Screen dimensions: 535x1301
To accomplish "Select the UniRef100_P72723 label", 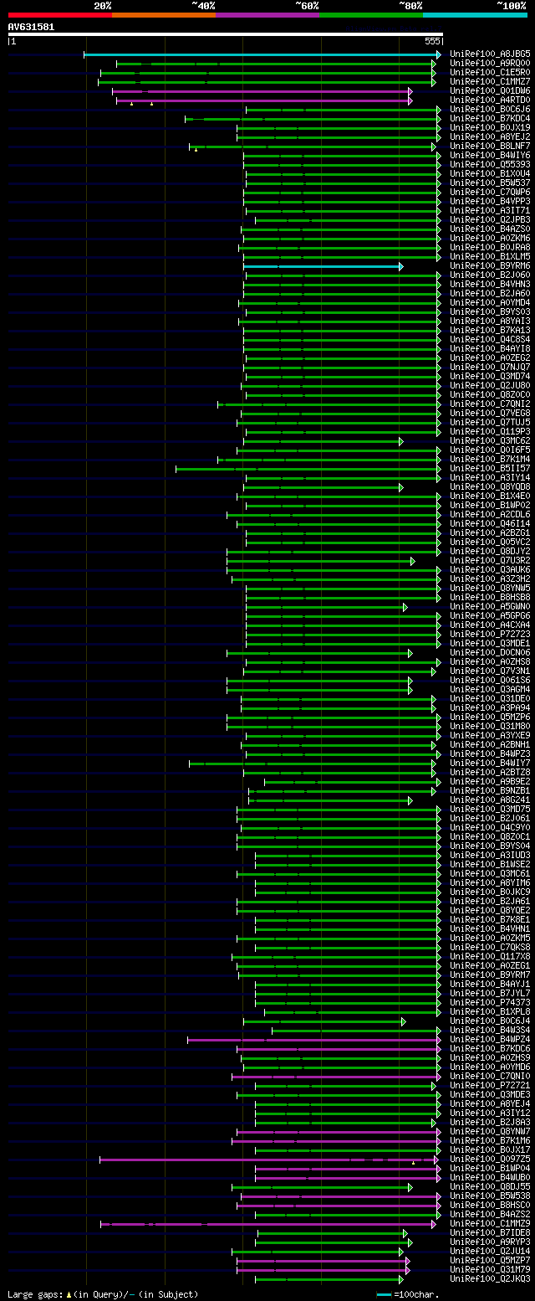I will pyautogui.click(x=490, y=635).
